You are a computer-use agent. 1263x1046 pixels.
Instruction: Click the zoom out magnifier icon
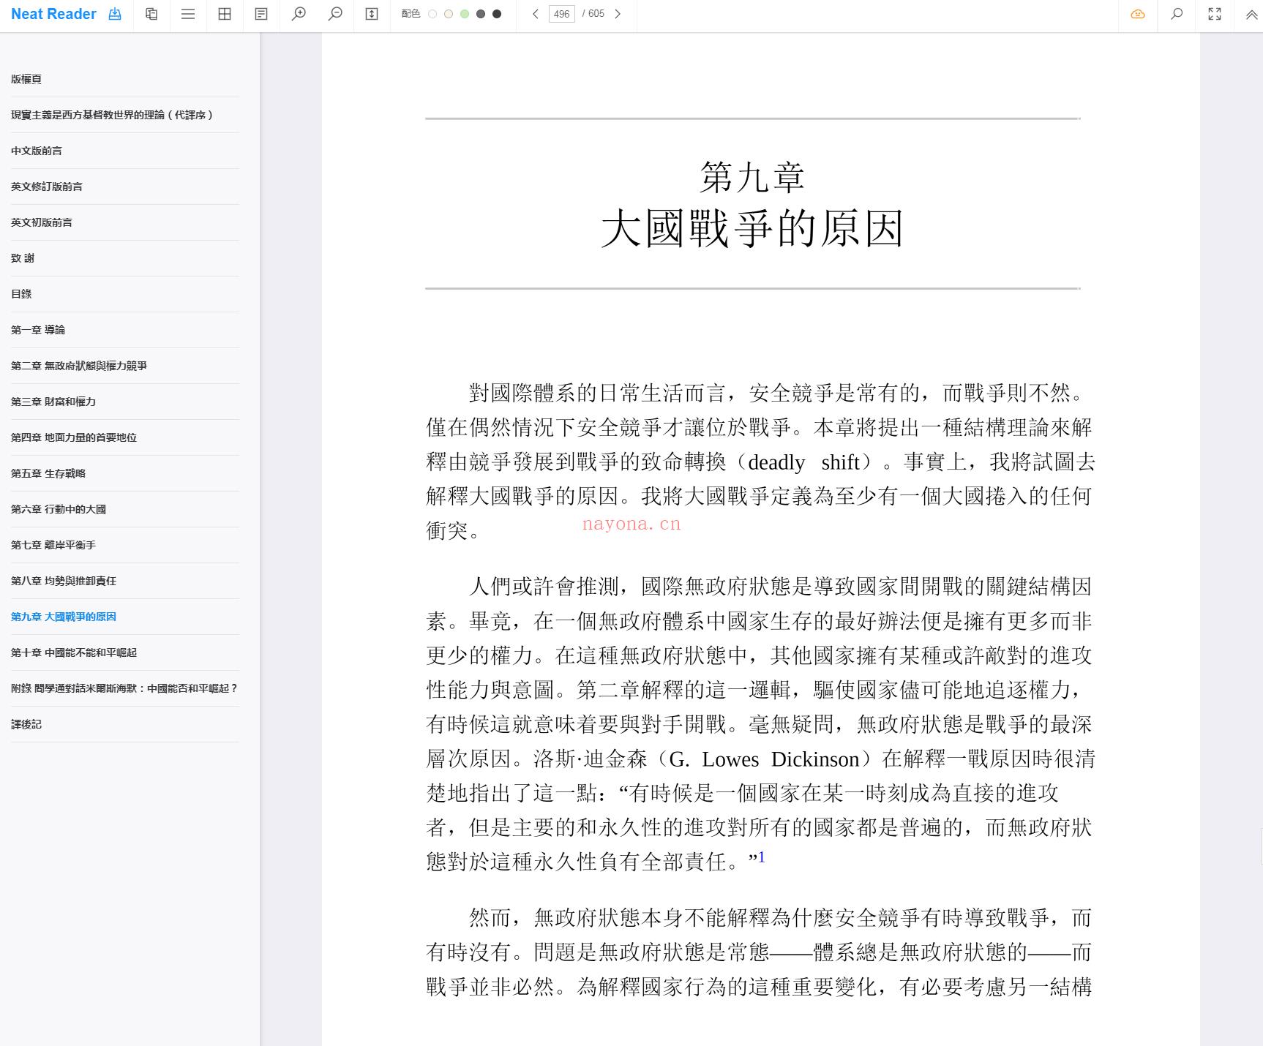click(335, 14)
